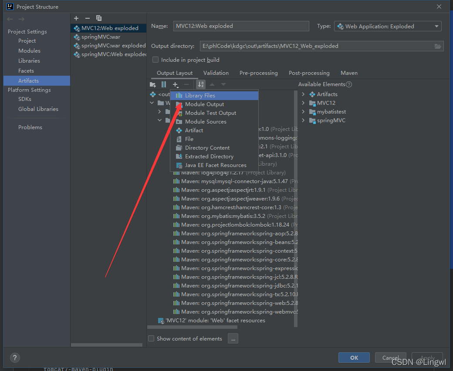This screenshot has height=371, width=453.
Task: Close the Project Structure dialog
Action: [x=439, y=7]
